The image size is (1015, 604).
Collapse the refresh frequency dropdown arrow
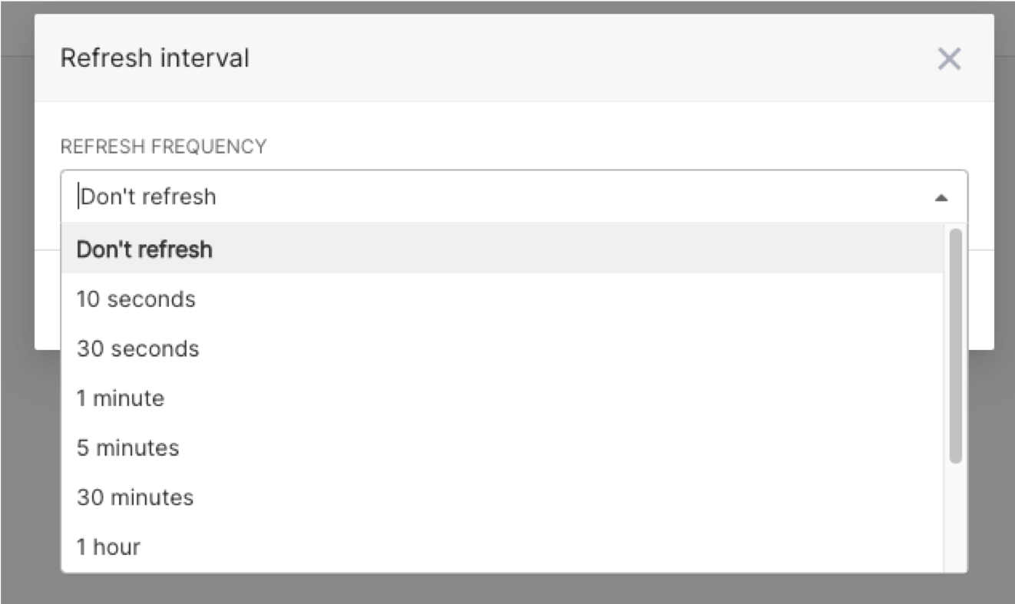(941, 196)
